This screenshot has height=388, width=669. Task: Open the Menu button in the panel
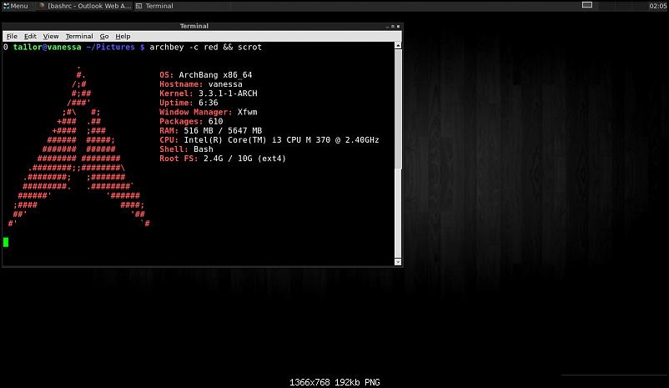coord(16,6)
